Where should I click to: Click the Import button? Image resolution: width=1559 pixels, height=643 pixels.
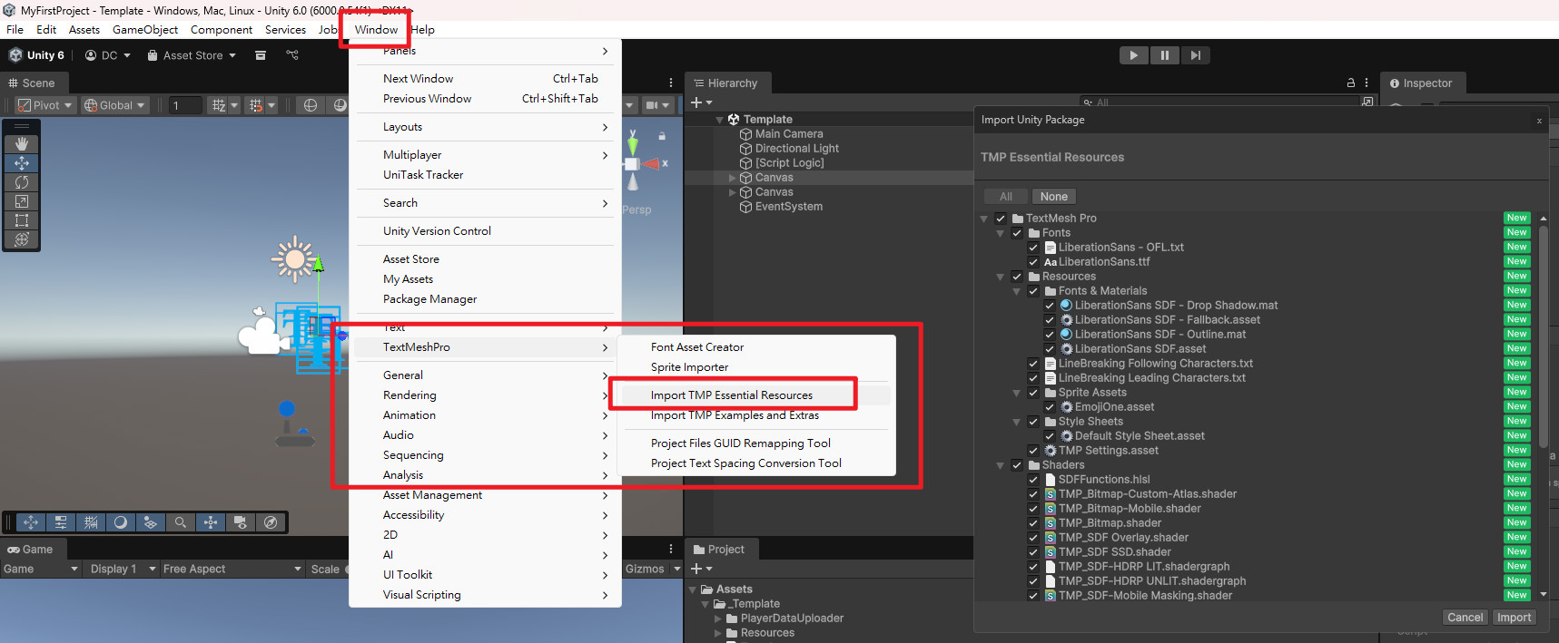pyautogui.click(x=1514, y=618)
